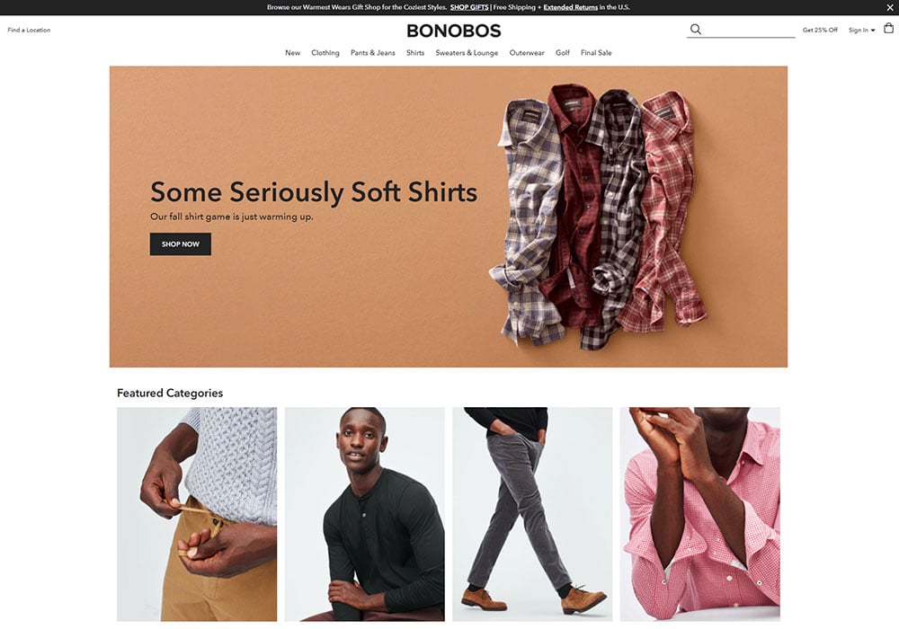
Task: Click the search magnifier icon
Action: [696, 30]
